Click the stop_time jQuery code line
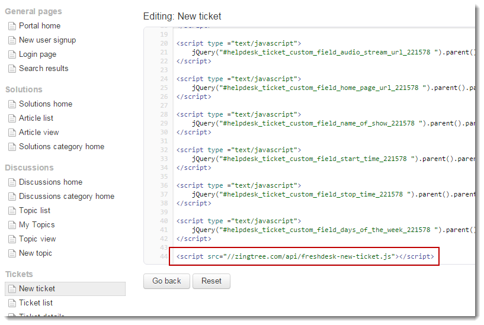Screen dimensions: 484x325 [x=334, y=194]
